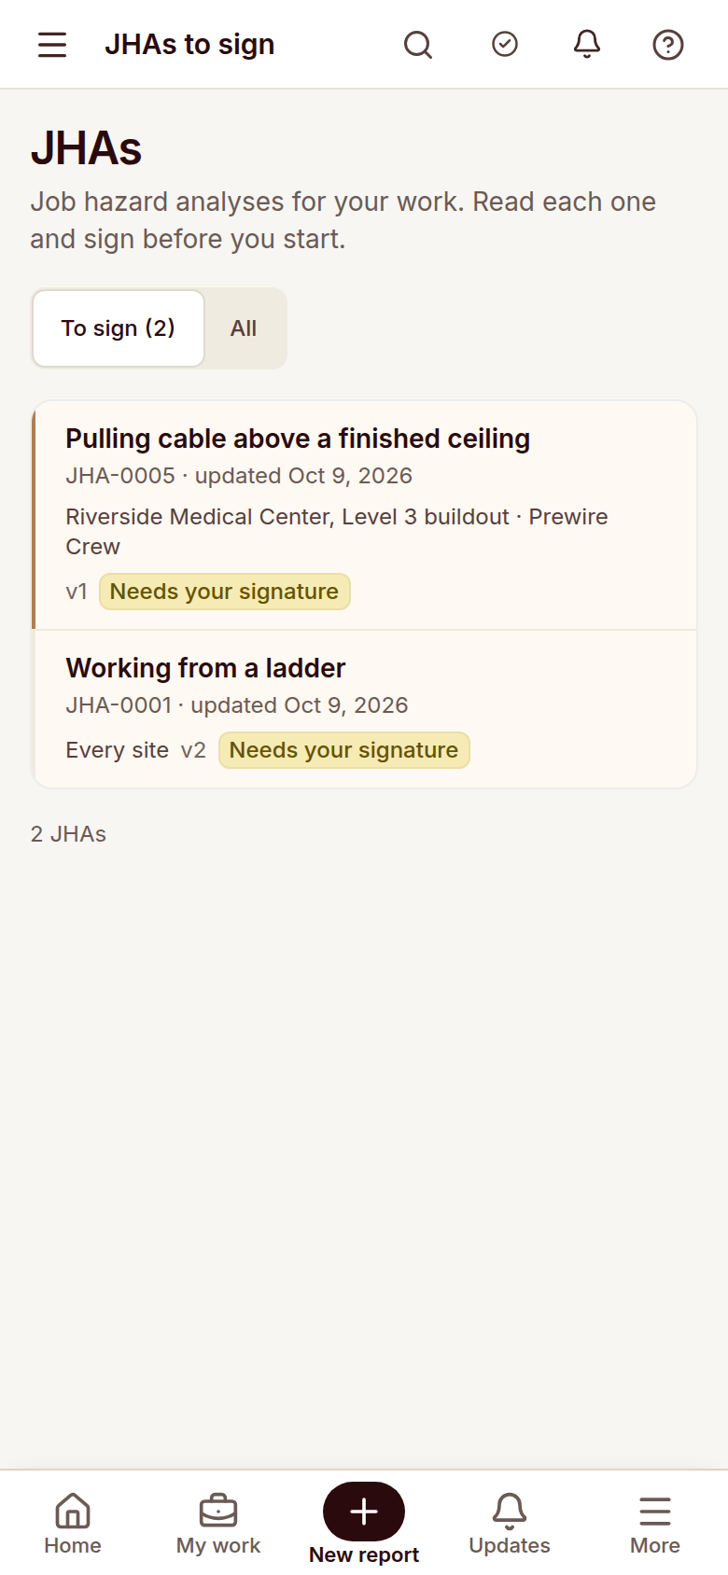
Task: Open More menu in bottom navigation
Action: pos(655,1524)
